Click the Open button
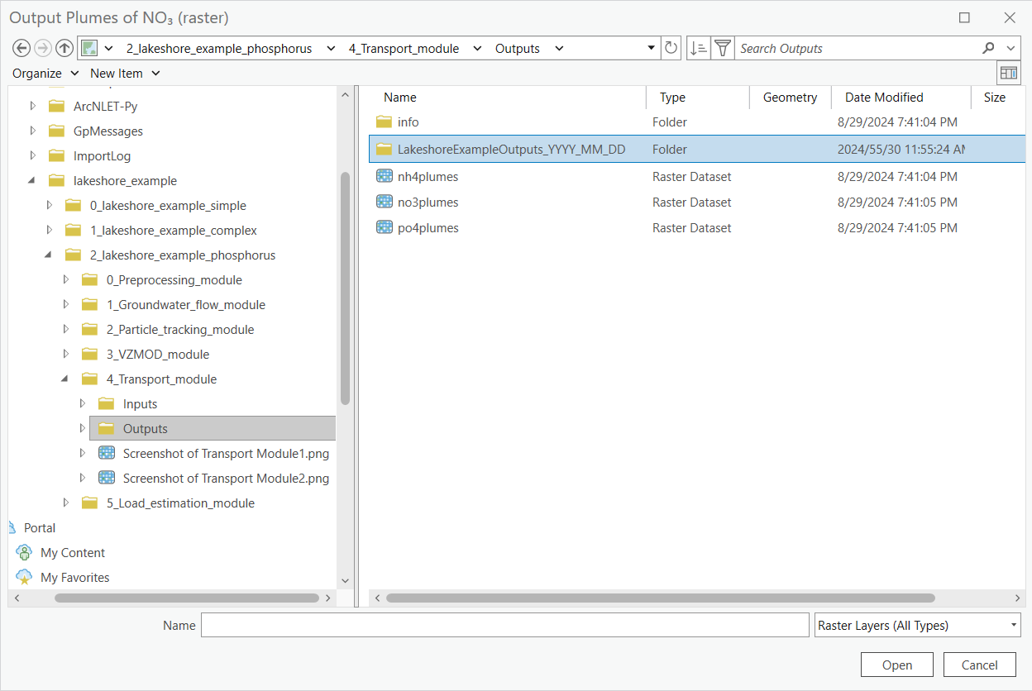This screenshot has width=1032, height=691. (897, 665)
